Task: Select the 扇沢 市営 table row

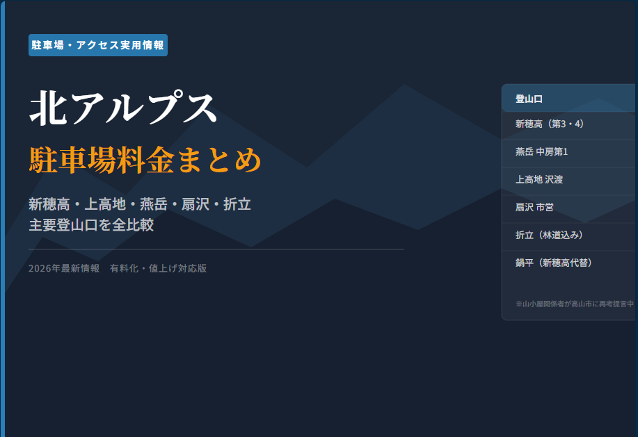Action: coord(534,208)
